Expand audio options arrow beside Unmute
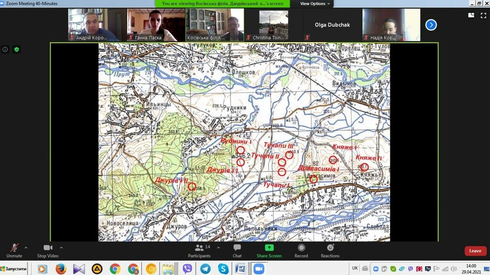Viewport: 490px width, 275px height. (x=26, y=248)
